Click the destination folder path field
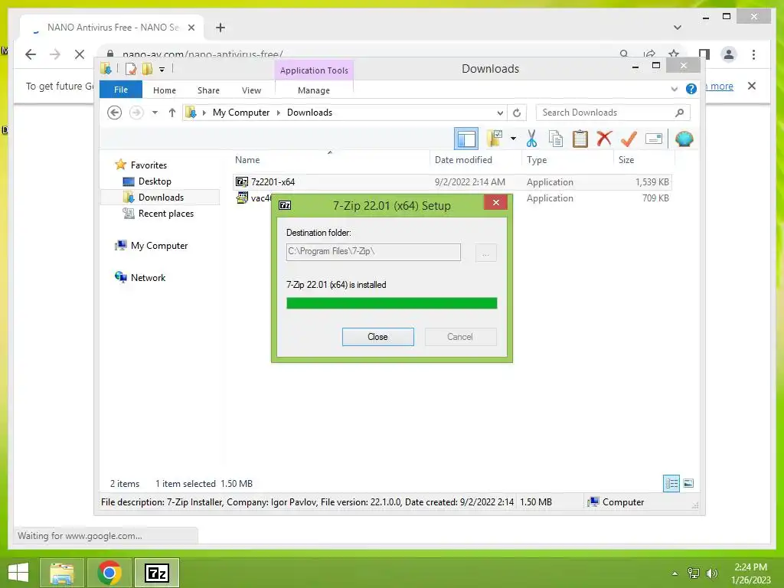This screenshot has width=784, height=588. 373,251
